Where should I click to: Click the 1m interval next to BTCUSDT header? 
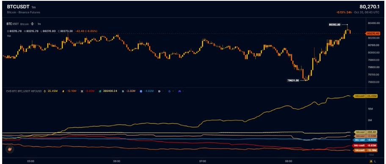33,7
